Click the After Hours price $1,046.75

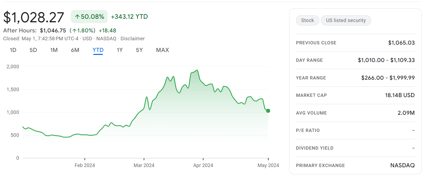[x=53, y=30]
